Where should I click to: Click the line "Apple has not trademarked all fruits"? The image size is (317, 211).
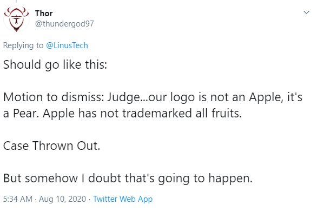tap(142, 113)
